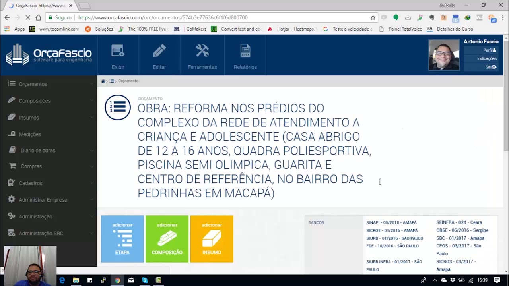
Task: Select SBC - 01/2017 - Amapa bank
Action: pos(460,238)
